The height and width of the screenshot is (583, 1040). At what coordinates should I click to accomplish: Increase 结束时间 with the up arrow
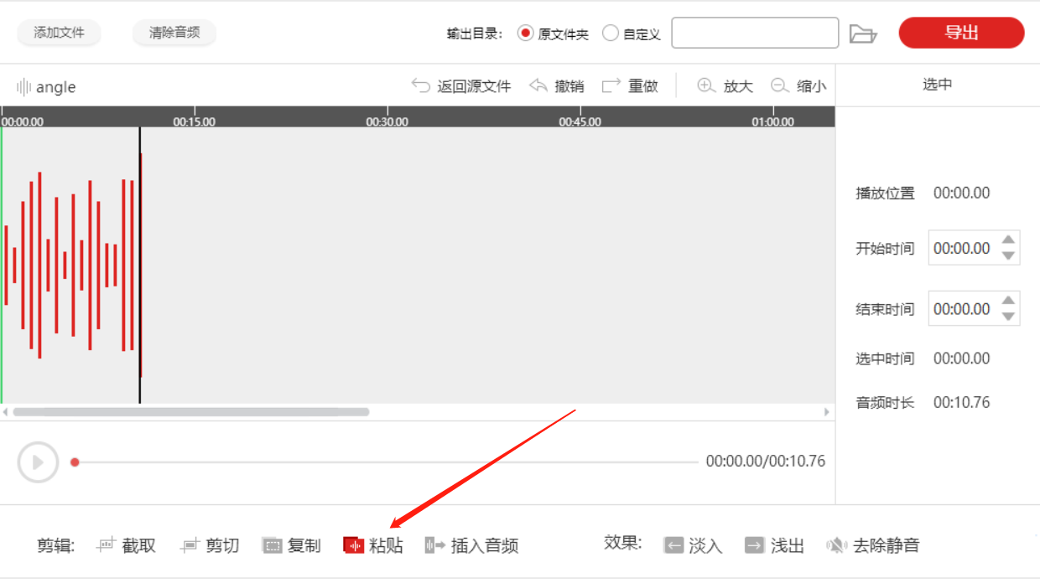pos(1009,301)
